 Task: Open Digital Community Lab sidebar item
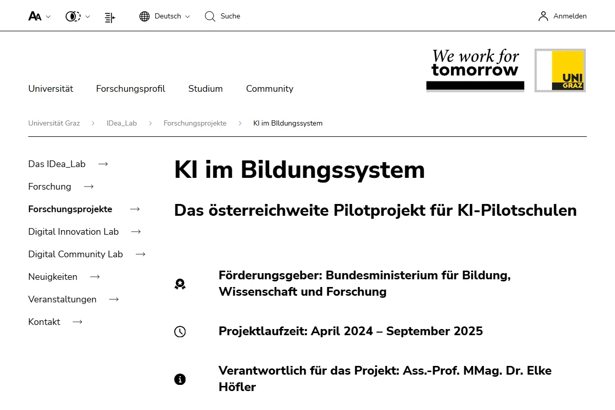75,254
